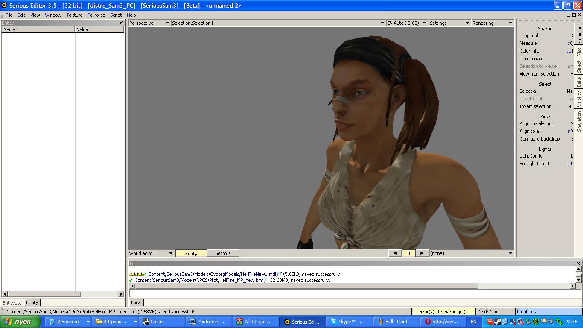
Task: Open the LightConfig command
Action: coord(546,156)
